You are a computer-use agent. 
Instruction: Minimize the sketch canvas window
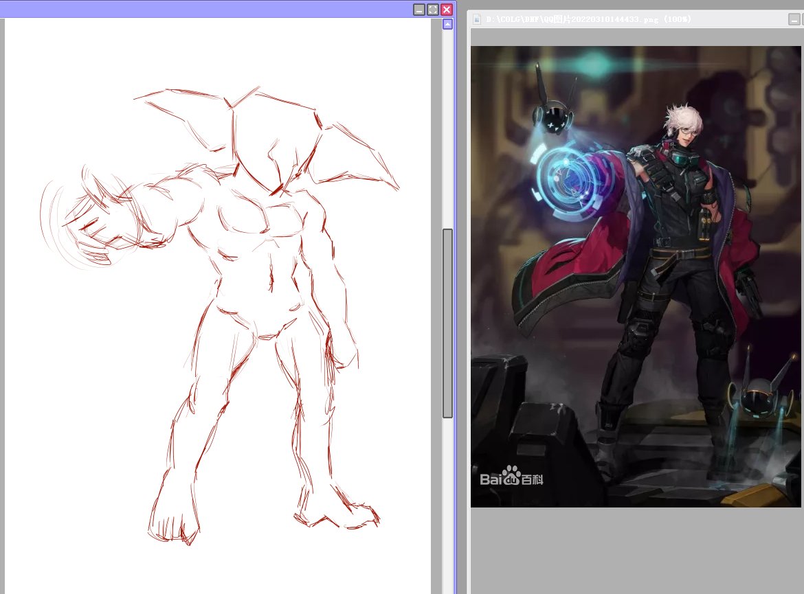[419, 10]
